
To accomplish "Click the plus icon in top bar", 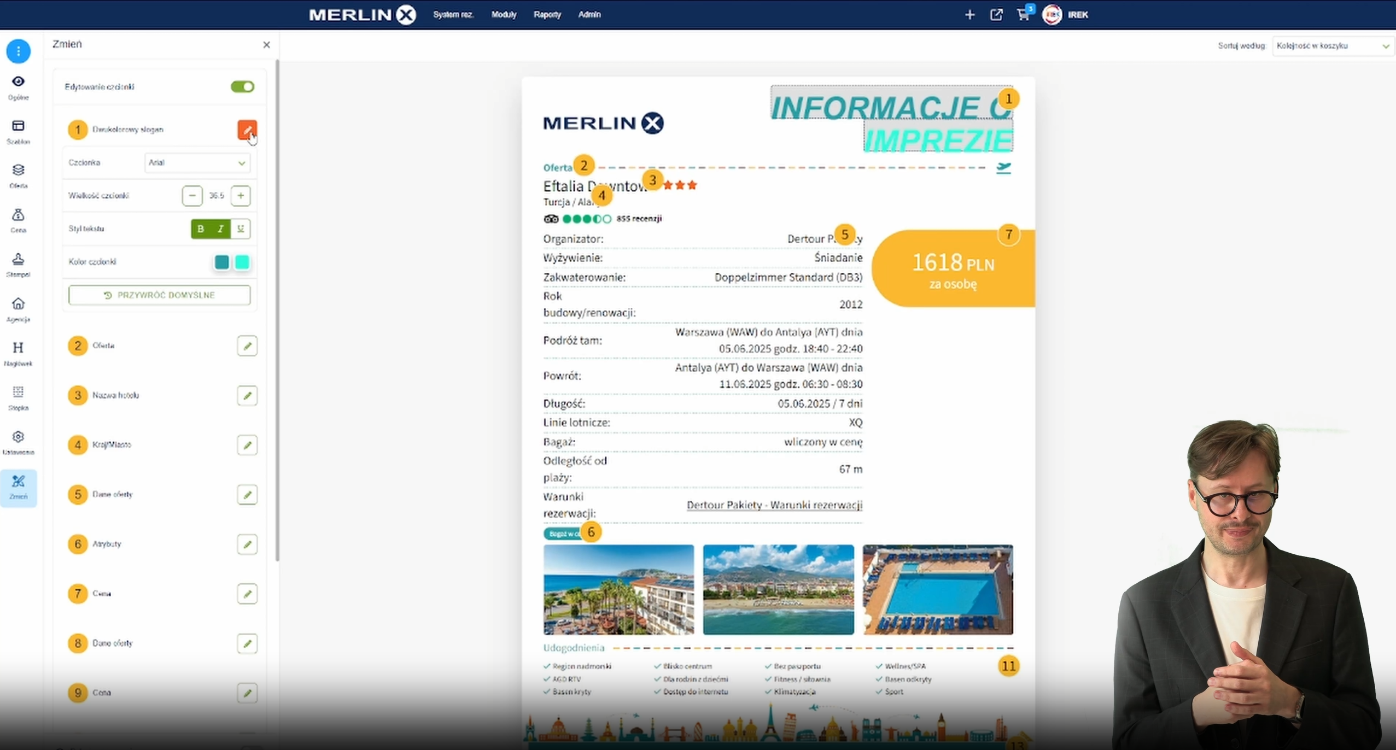I will pos(969,15).
